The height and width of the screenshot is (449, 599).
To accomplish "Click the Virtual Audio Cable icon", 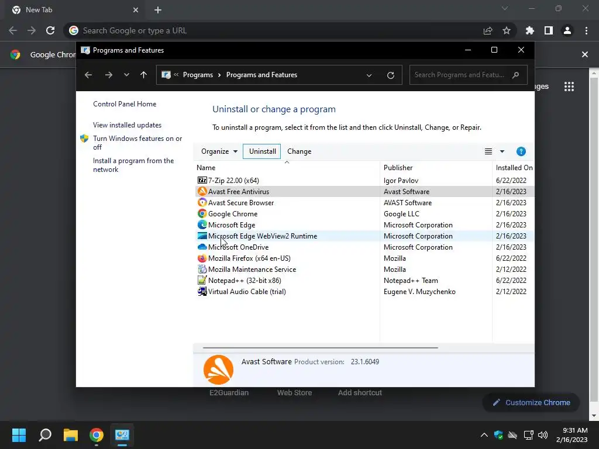I will [202, 291].
